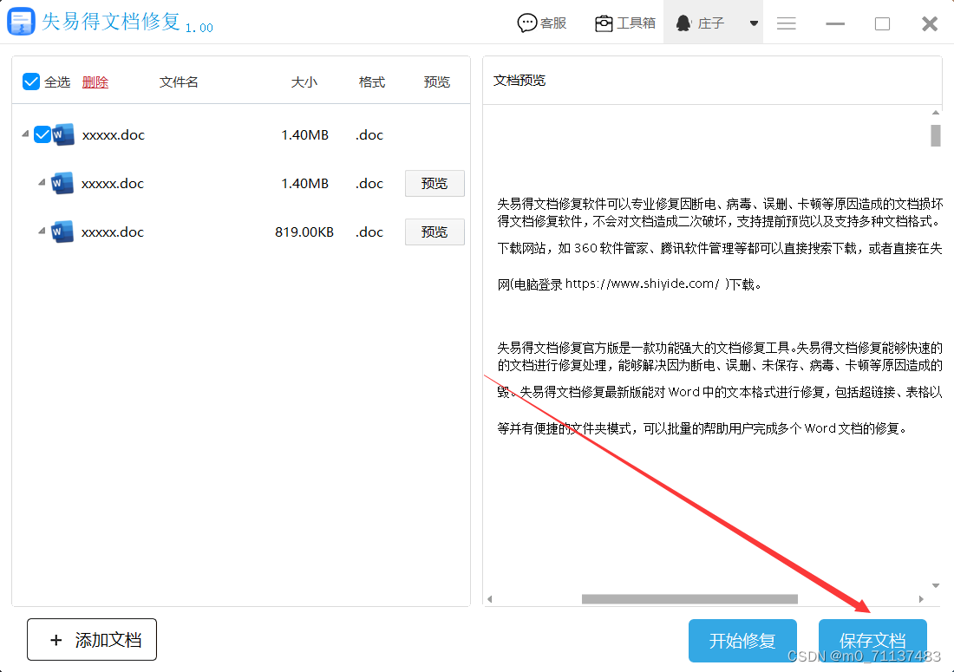954x672 pixels.
Task: Click 保存文档 to save document
Action: (x=872, y=641)
